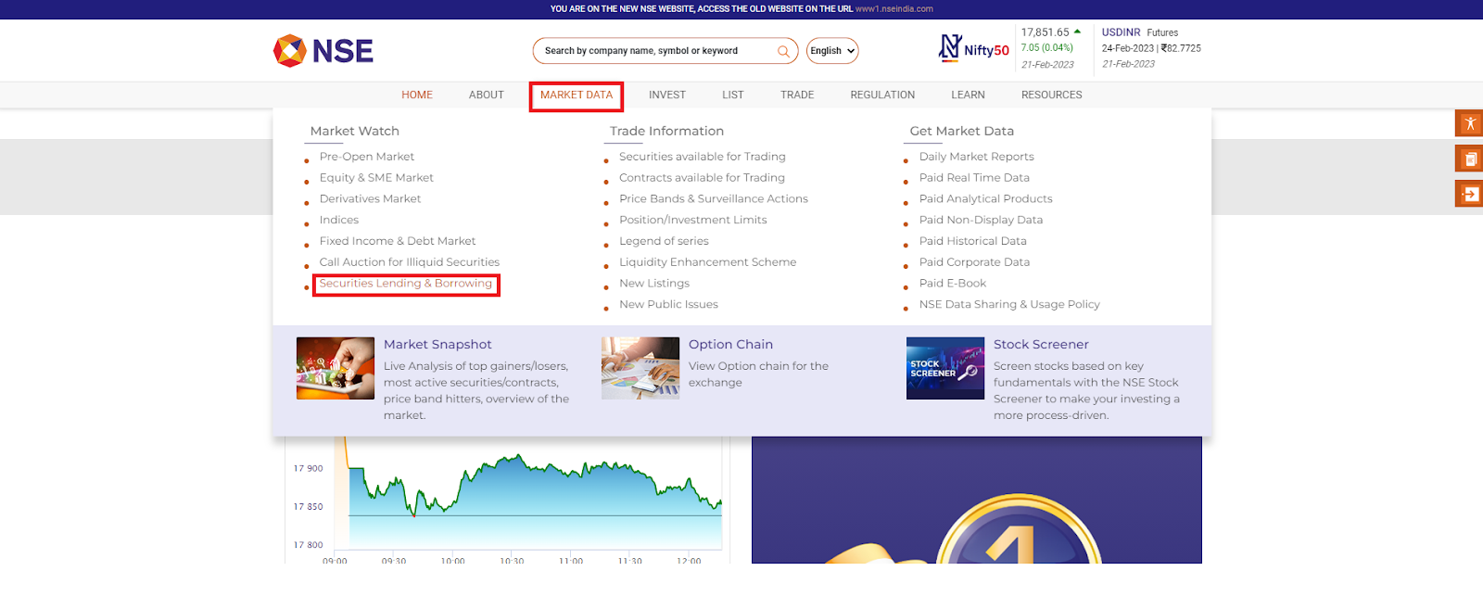Open the old website URL link

(894, 9)
